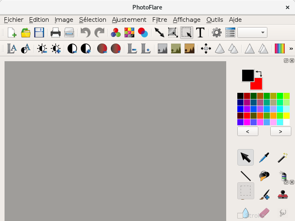The height and width of the screenshot is (221, 295).
Task: Open the Filtre menu
Action: [x=159, y=19]
